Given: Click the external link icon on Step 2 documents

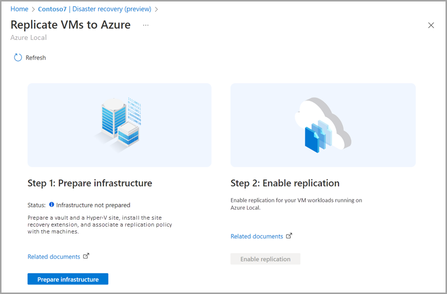Looking at the screenshot, I should coord(289,236).
